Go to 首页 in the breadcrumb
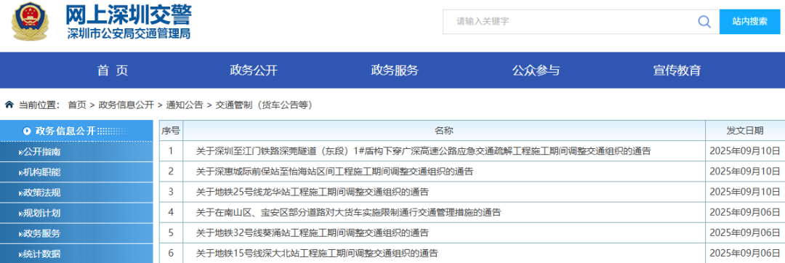The width and height of the screenshot is (785, 263). [77, 105]
